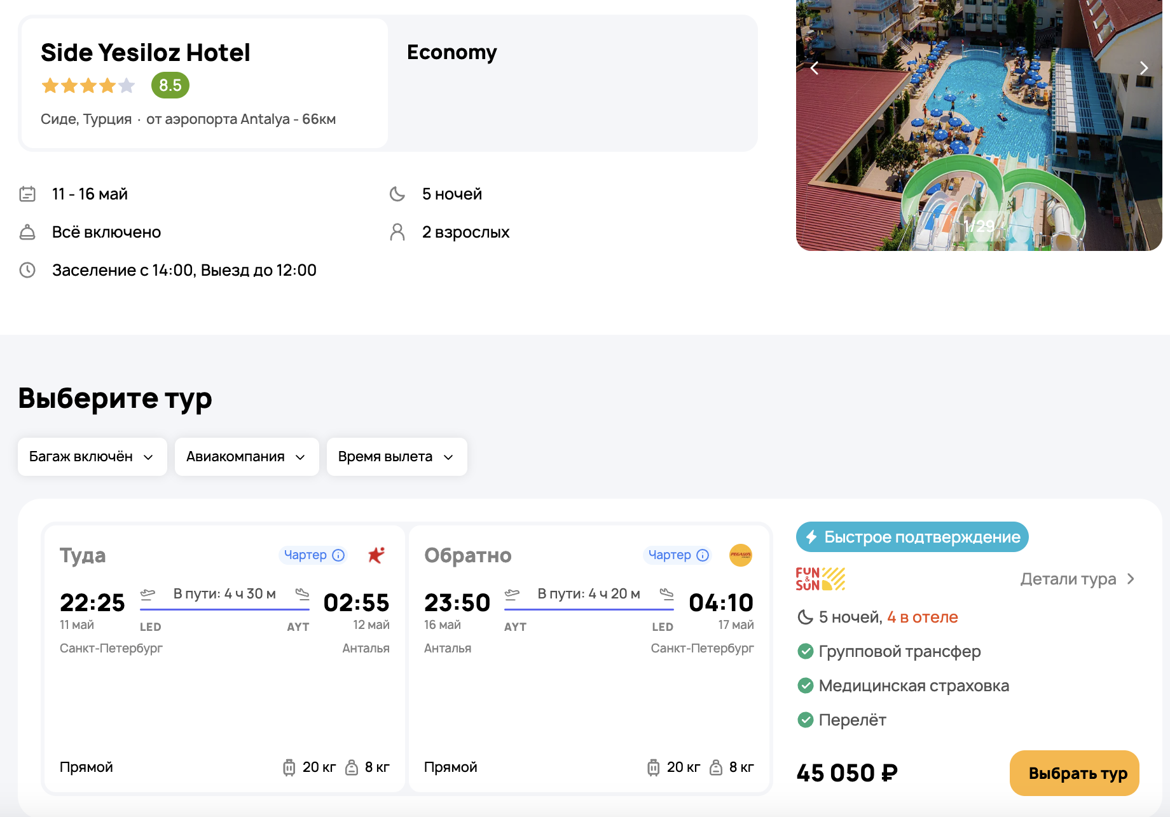Open the Время вылета dropdown
Viewport: 1170px width, 817px height.
pyautogui.click(x=397, y=457)
